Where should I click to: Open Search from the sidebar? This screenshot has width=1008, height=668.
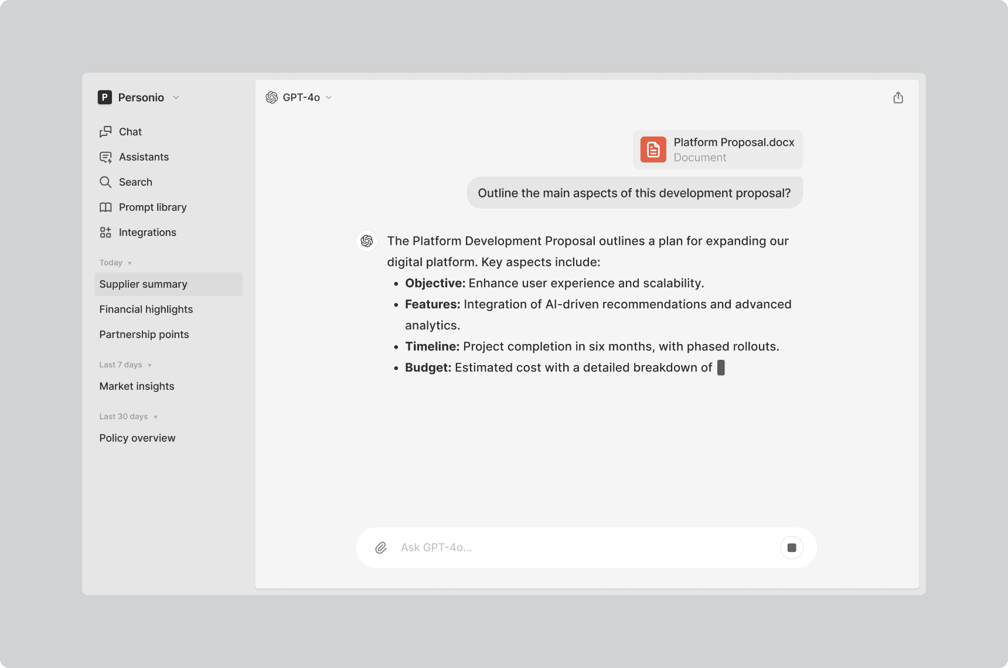[135, 182]
